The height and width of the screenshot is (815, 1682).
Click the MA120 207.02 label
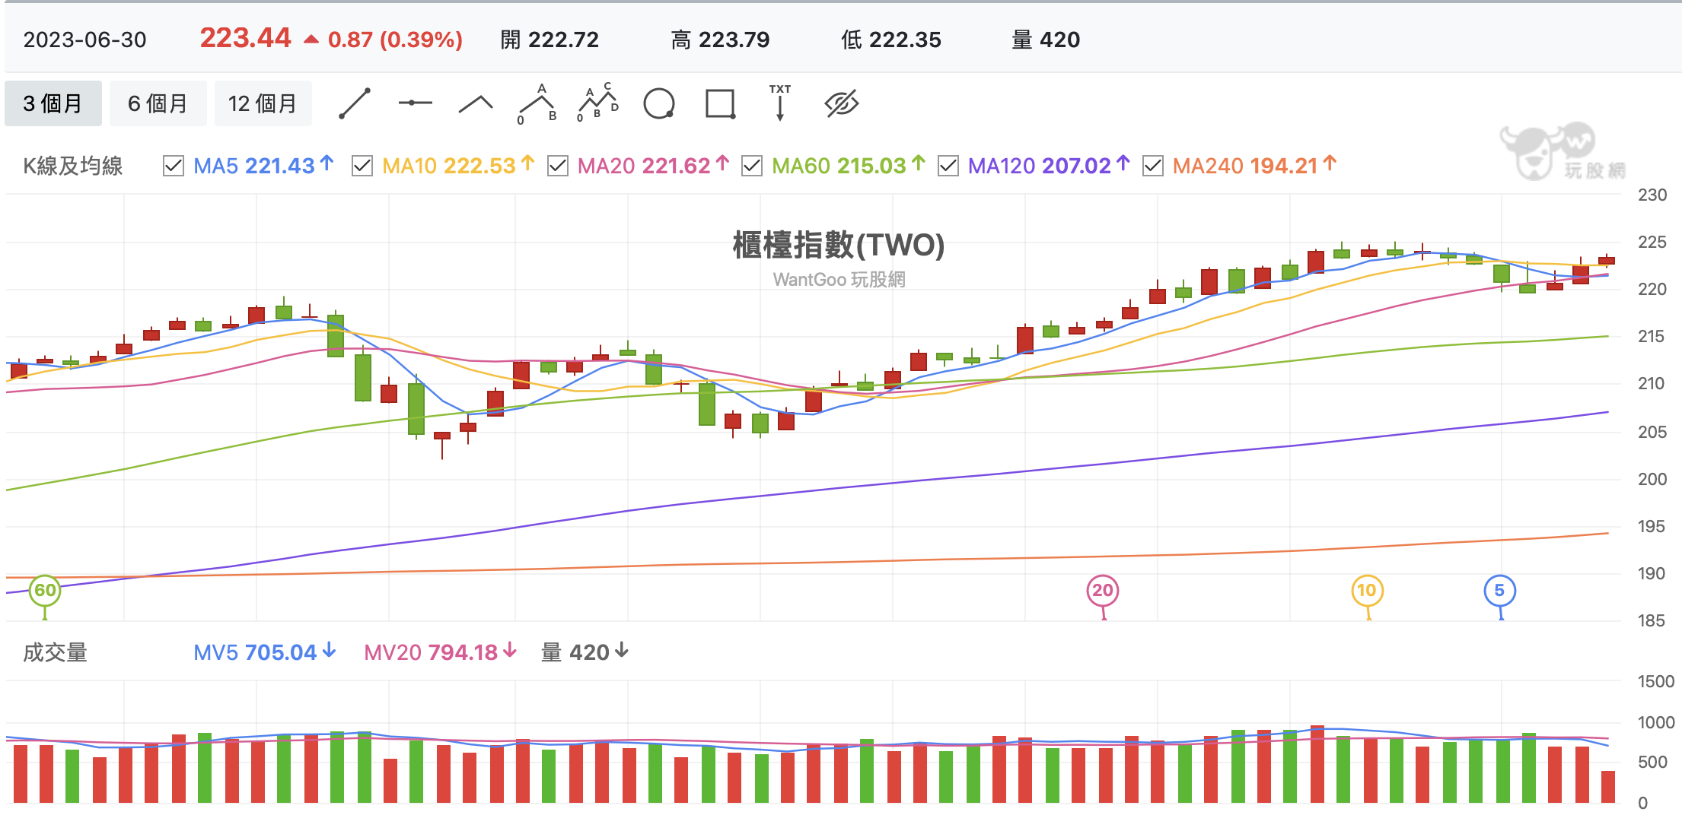1049,166
